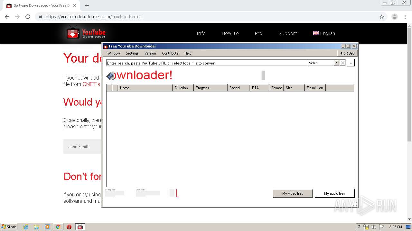Image resolution: width=412 pixels, height=231 pixels.
Task: Open the Pro page link
Action: tap(258, 33)
